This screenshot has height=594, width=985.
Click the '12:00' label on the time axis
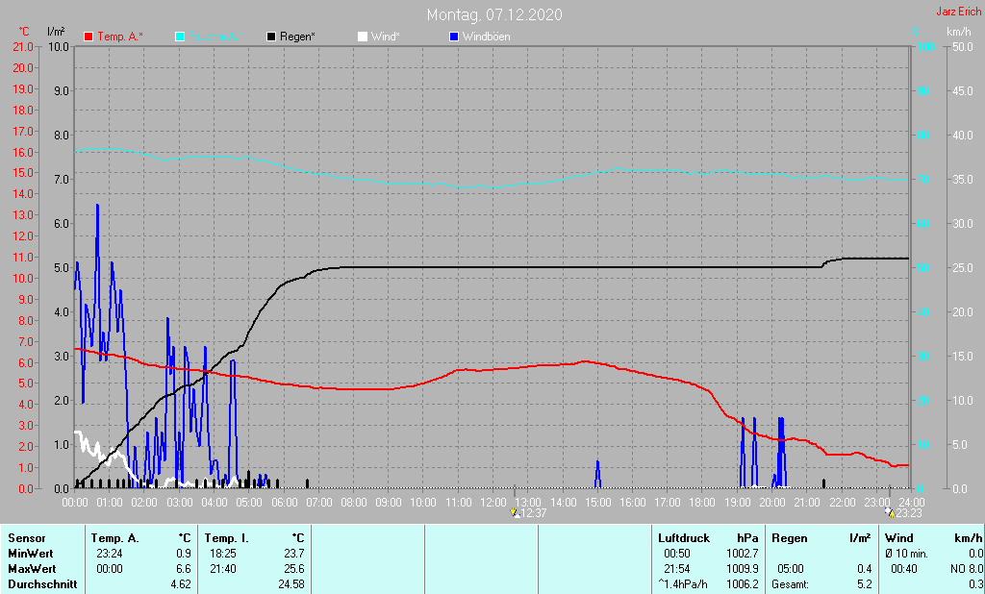[493, 503]
